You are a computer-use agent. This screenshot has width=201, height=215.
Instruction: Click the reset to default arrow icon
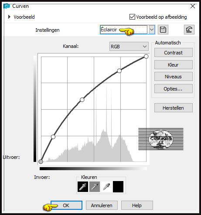tap(189, 30)
